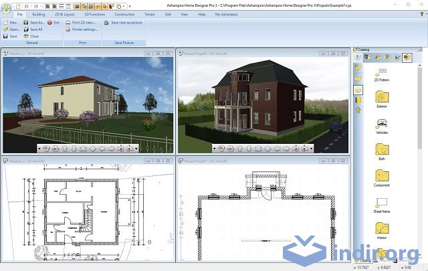Click the Close project button in General group
The image size is (428, 271).
click(x=31, y=36)
